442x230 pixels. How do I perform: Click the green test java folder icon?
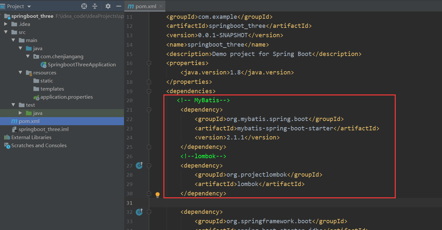tap(29, 113)
